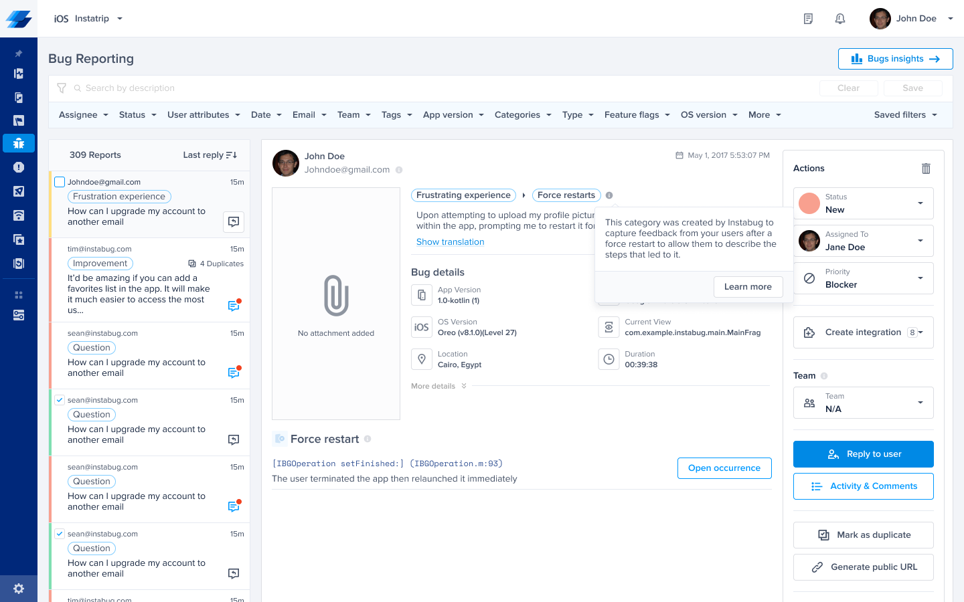Click info icon next to Force restart heading

coord(368,439)
